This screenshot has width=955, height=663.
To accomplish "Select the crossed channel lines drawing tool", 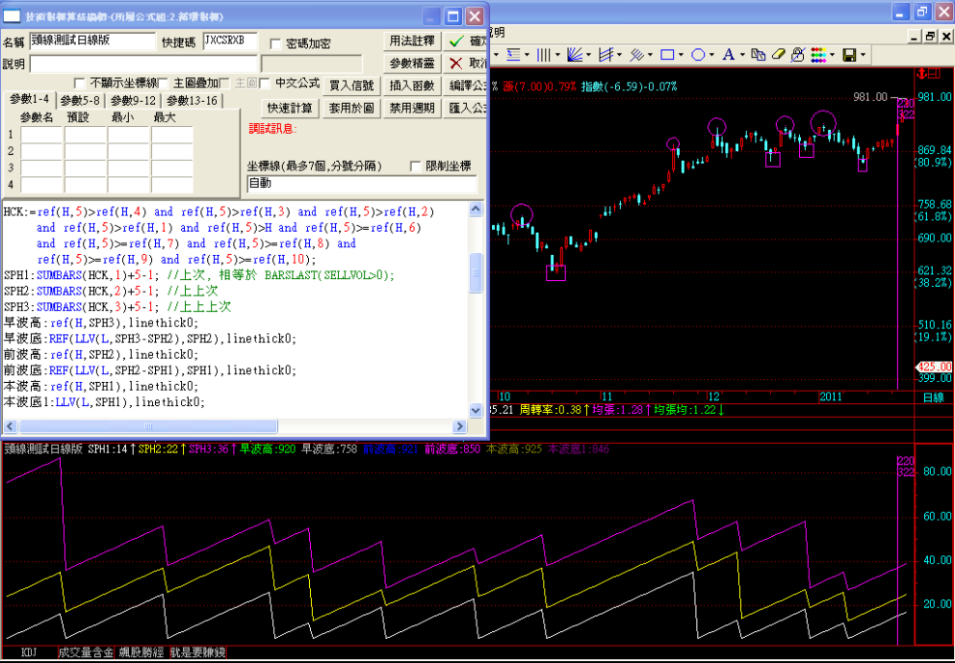I will point(606,55).
